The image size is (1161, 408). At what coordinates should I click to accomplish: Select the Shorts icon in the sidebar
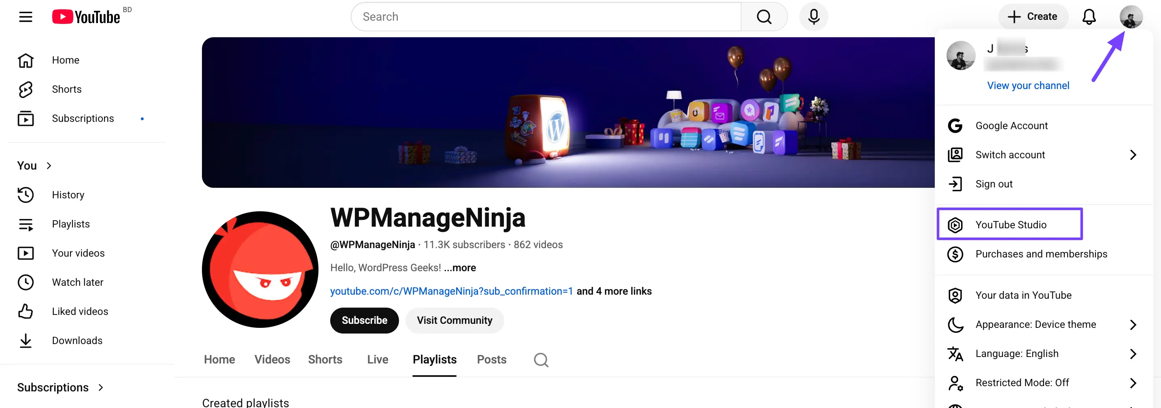(25, 89)
